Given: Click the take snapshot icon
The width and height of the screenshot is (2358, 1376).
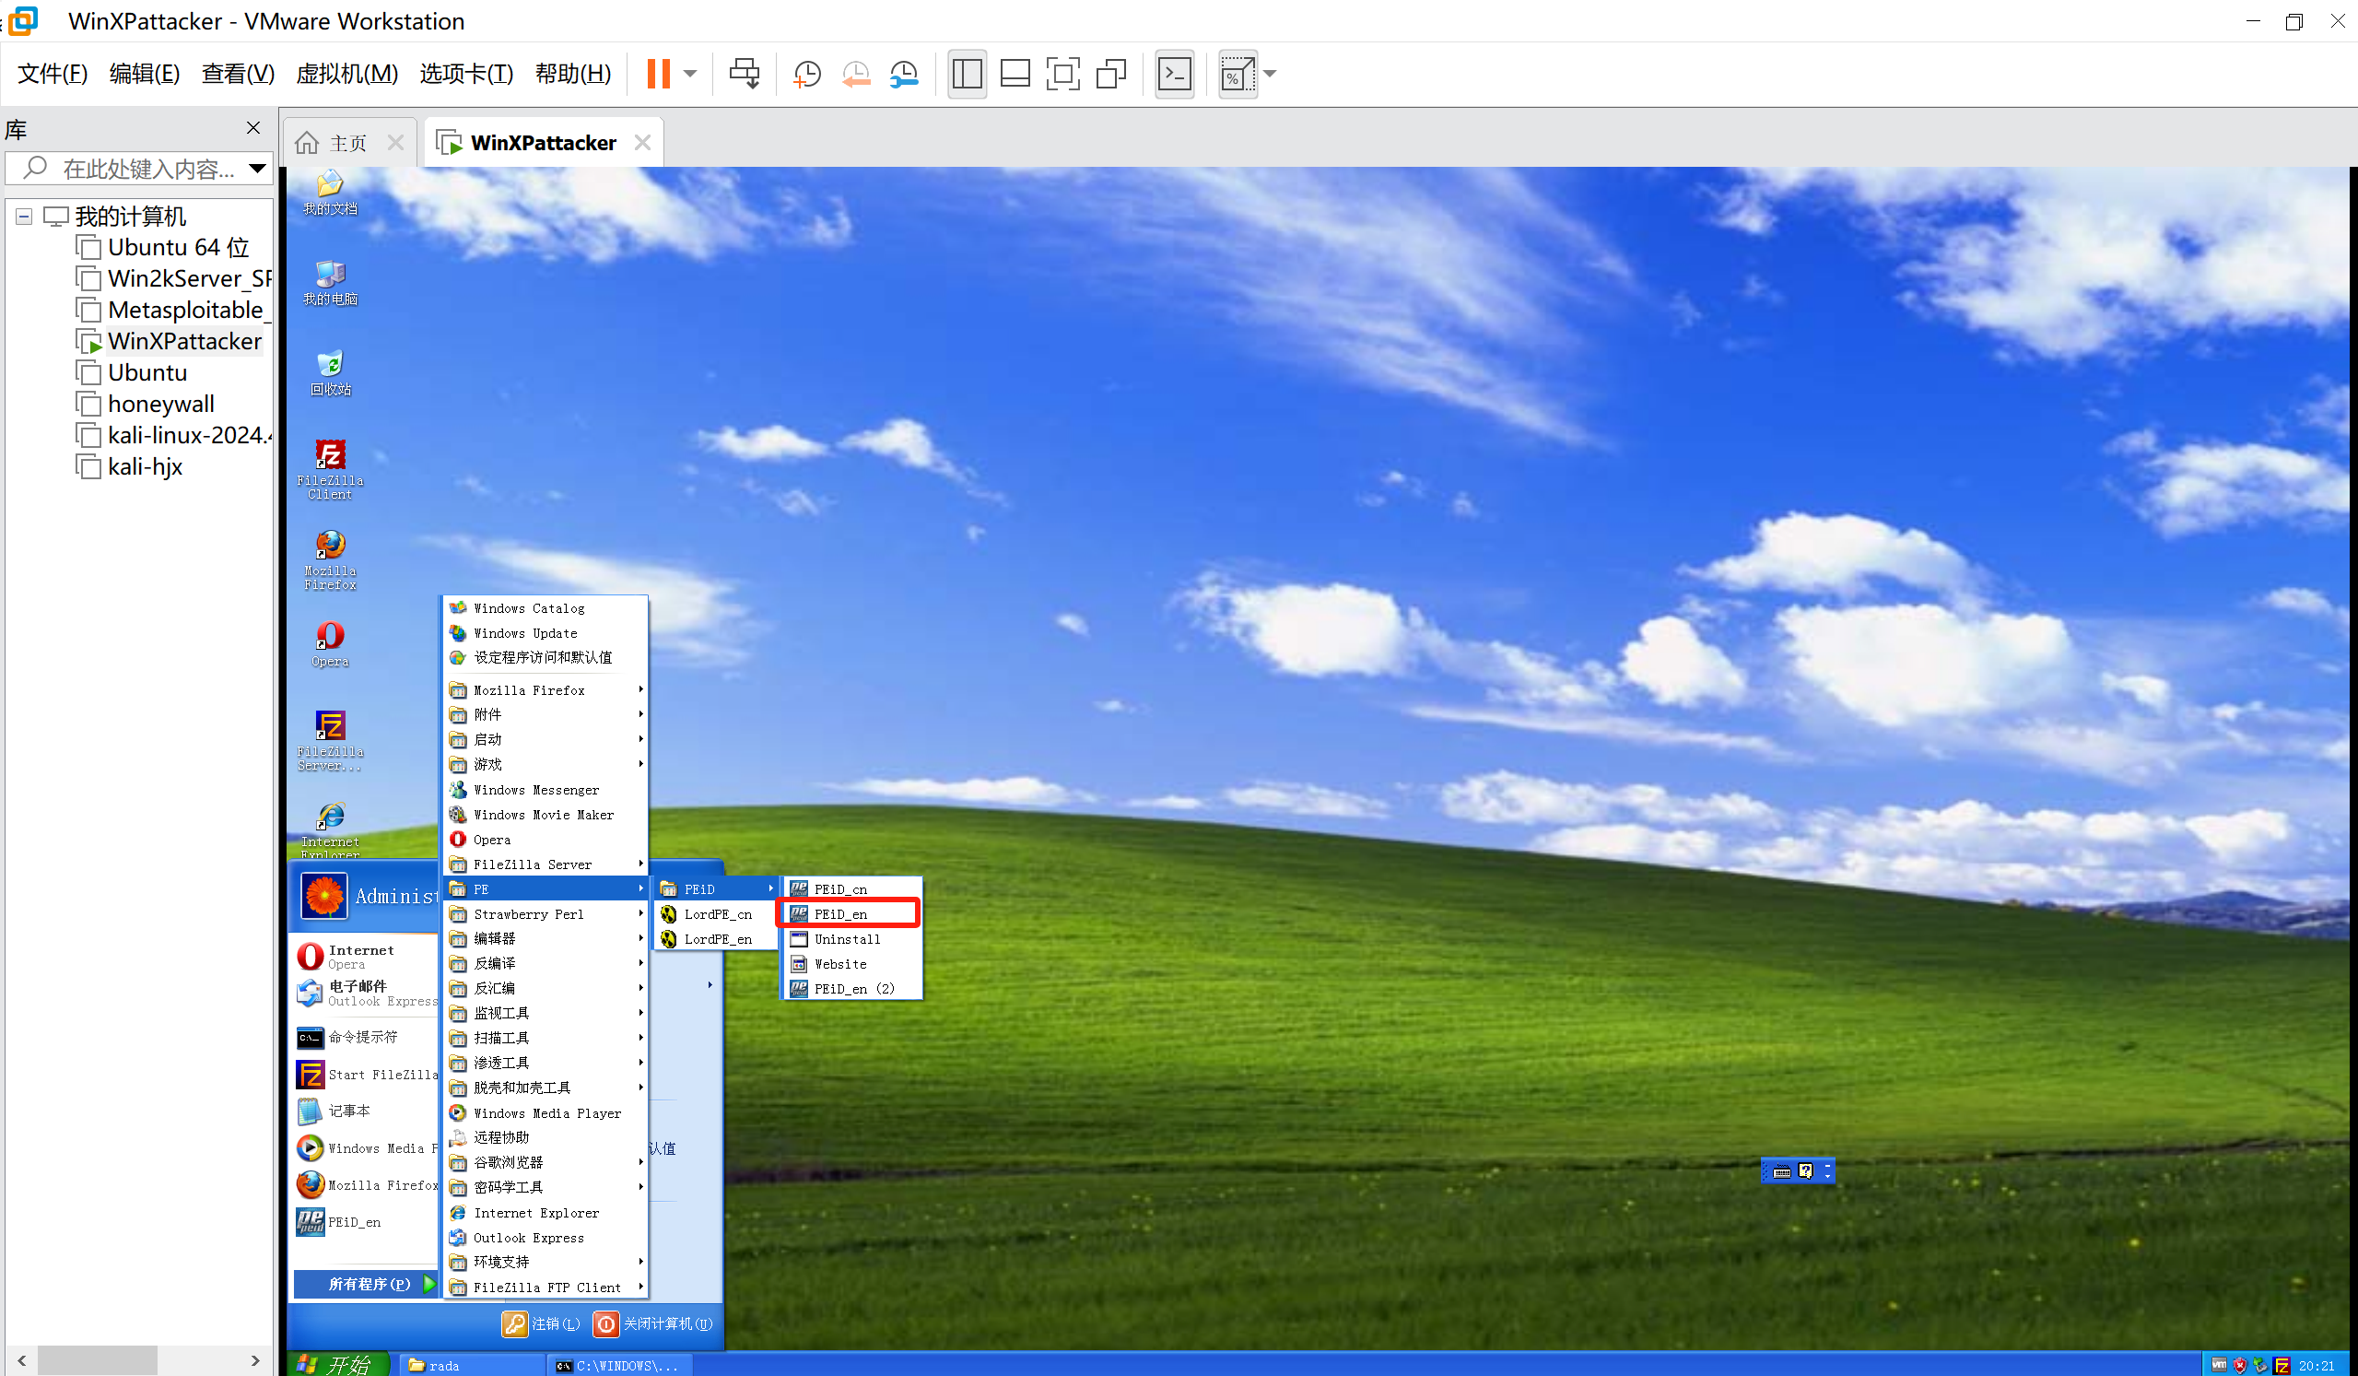Looking at the screenshot, I should [806, 74].
